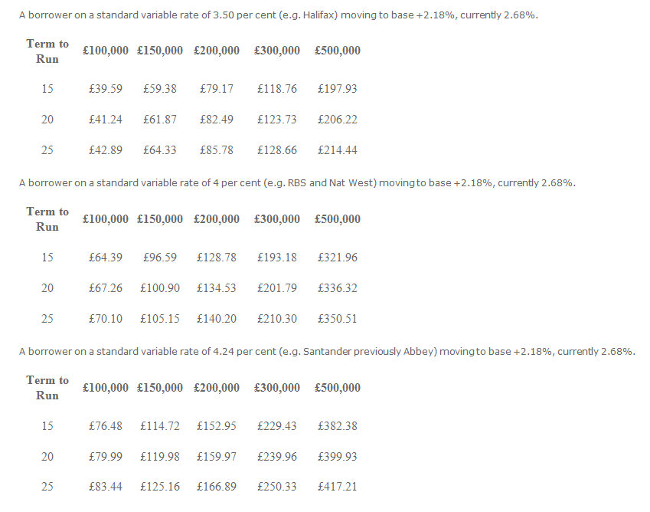The height and width of the screenshot is (512, 650).
Task: Select the £197.93 value
Action: [337, 89]
